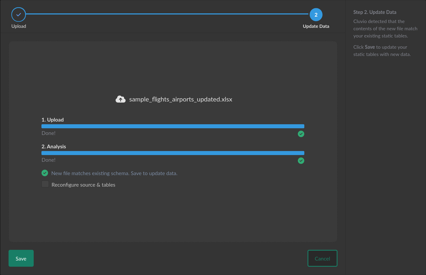Click the green check for Upload done

(301, 134)
